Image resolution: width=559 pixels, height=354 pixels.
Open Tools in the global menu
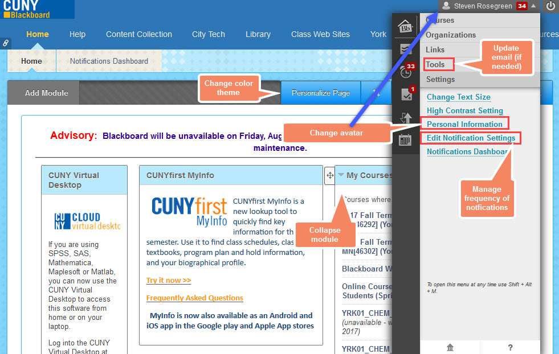435,64
